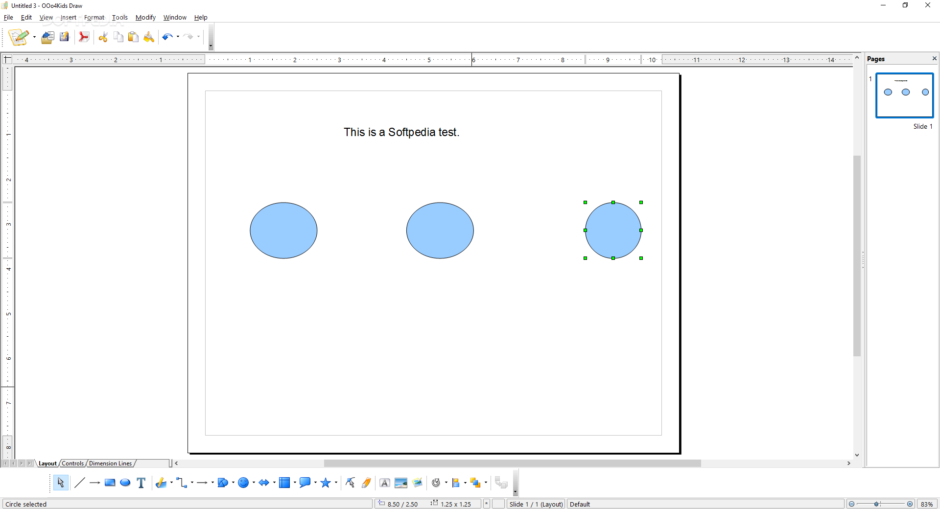
Task: Click the New document icon
Action: pos(19,37)
